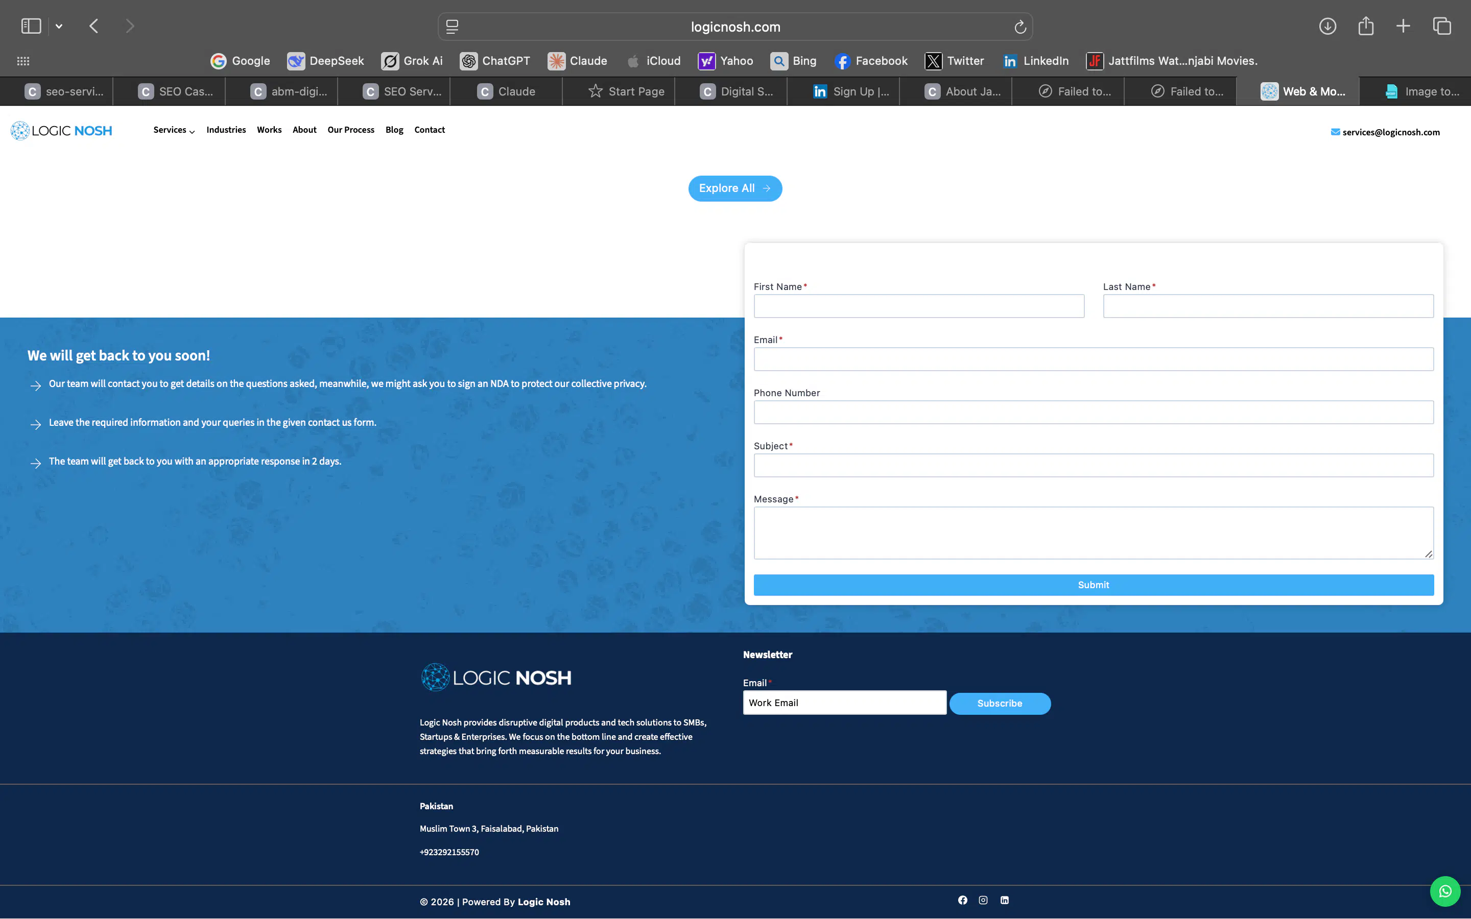
Task: Open a new tab with the plus icon
Action: coord(1404,26)
